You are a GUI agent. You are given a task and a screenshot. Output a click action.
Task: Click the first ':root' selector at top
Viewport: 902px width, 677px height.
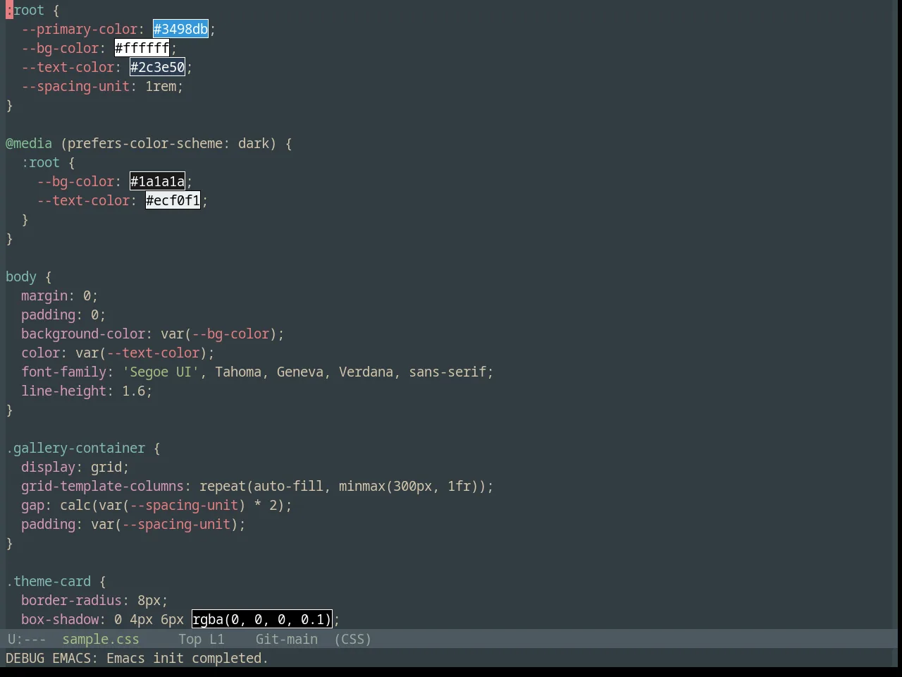(x=25, y=10)
